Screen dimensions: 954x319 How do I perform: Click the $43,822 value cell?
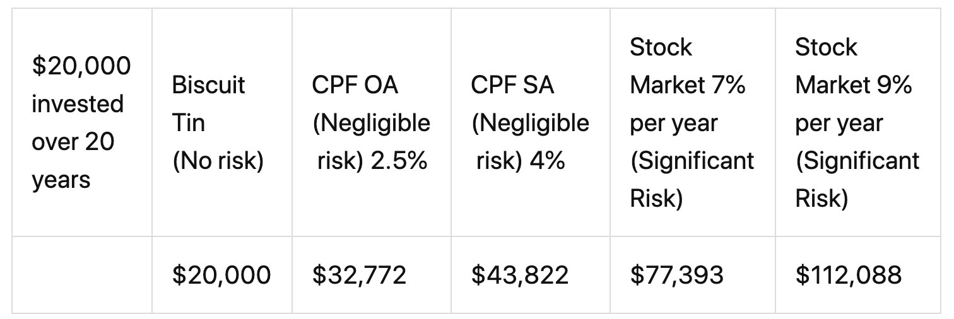pos(531,275)
